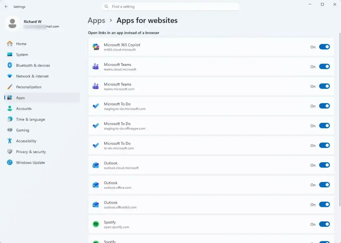Click the Accessibility figure icon

point(10,140)
